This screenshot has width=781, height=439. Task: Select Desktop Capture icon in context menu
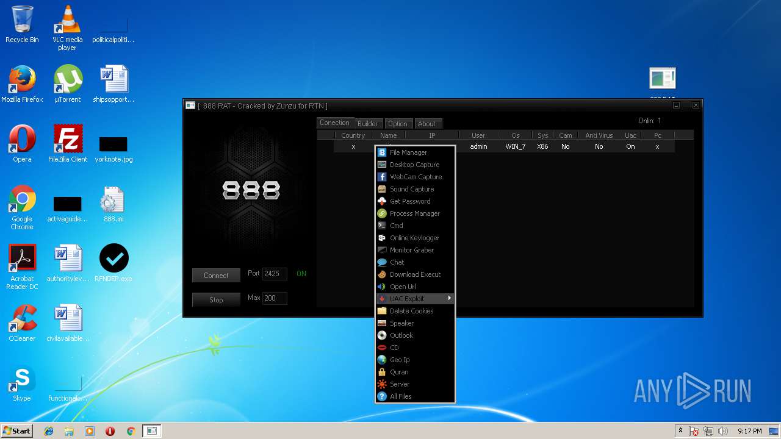coord(382,165)
